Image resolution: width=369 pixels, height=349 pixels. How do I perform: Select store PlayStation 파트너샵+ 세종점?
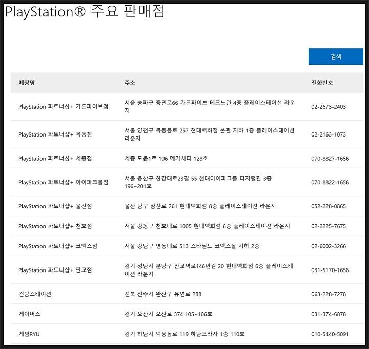click(x=55, y=158)
